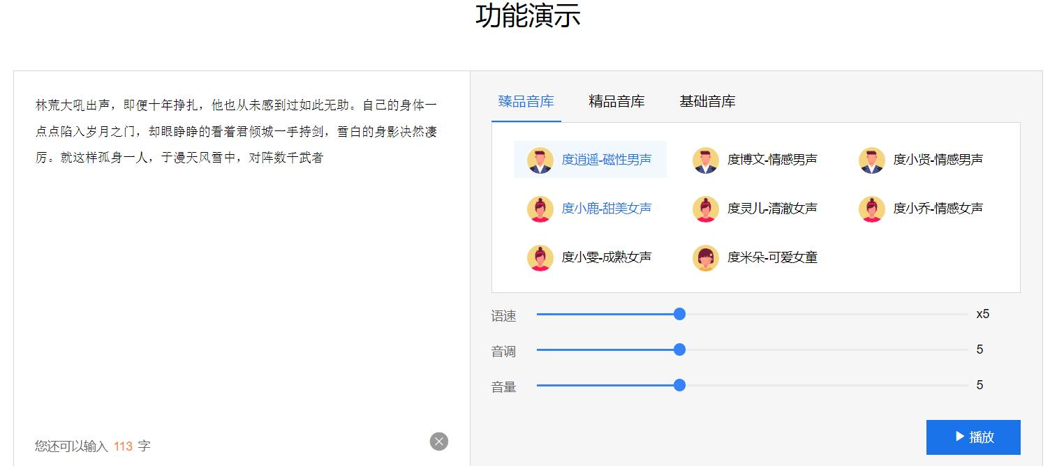Click the 度小鹿-甜美女声 avatar icon

point(539,209)
